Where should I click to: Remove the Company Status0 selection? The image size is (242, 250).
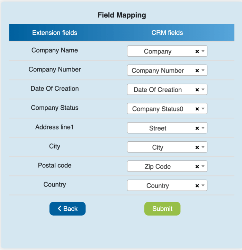(197, 109)
